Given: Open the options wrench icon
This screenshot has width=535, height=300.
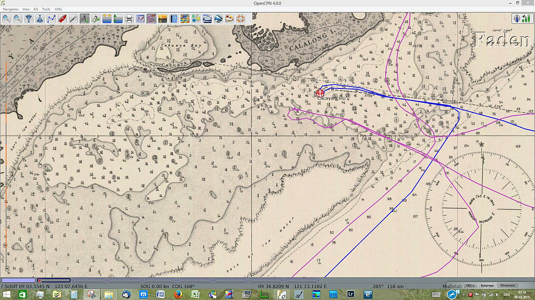Looking at the screenshot, I should pyautogui.click(x=74, y=19).
